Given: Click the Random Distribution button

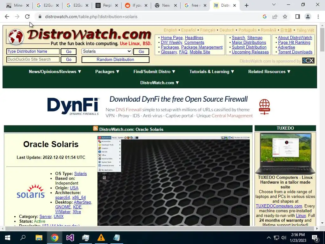Looking at the screenshot, I should point(116,59).
